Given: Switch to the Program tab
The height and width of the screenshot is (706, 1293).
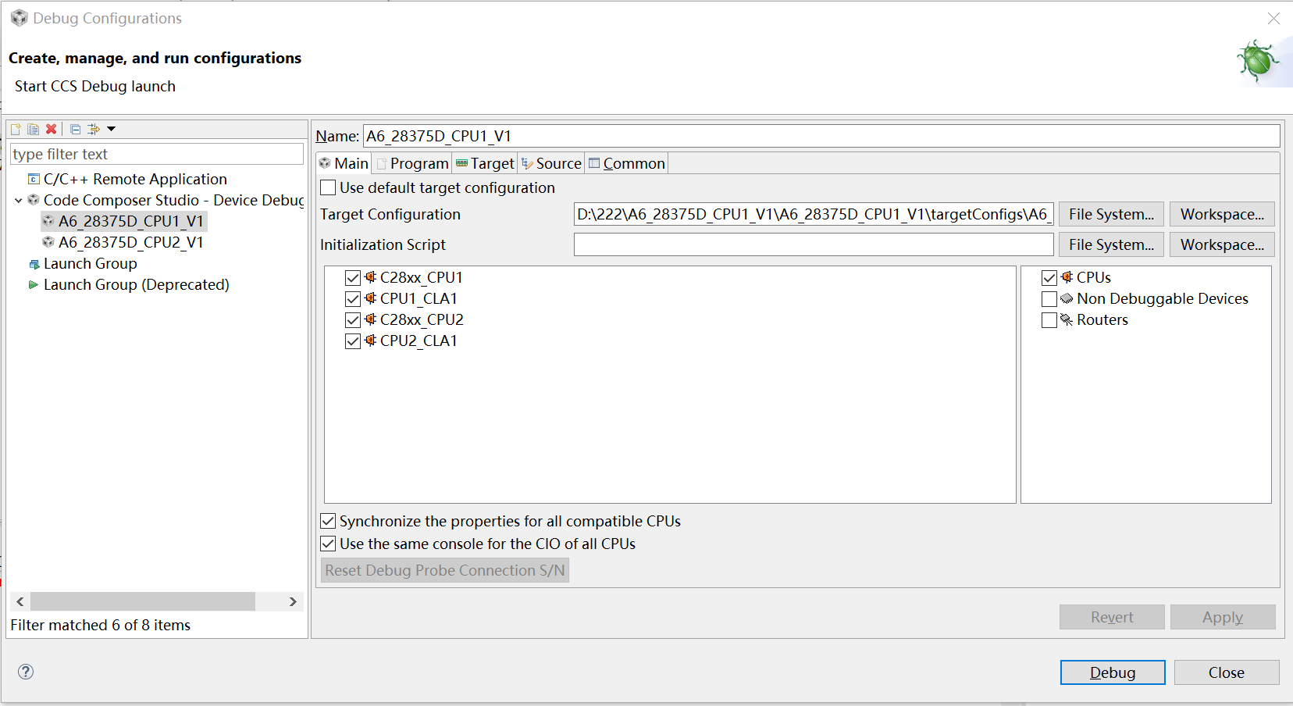Looking at the screenshot, I should 413,164.
